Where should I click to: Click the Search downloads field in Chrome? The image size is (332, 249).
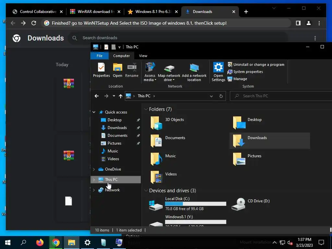(178, 38)
